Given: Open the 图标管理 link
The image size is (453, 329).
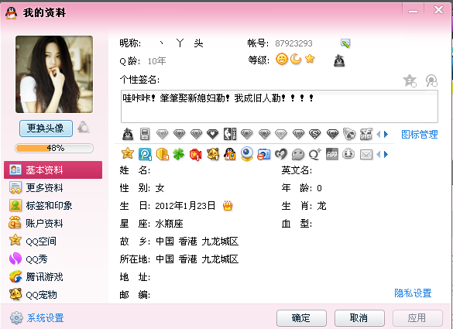Looking at the screenshot, I should coord(420,135).
